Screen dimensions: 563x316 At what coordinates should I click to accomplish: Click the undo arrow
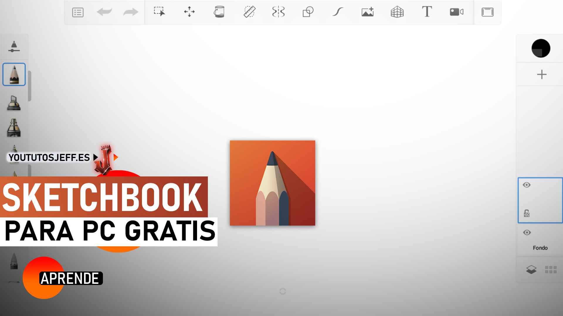point(105,12)
